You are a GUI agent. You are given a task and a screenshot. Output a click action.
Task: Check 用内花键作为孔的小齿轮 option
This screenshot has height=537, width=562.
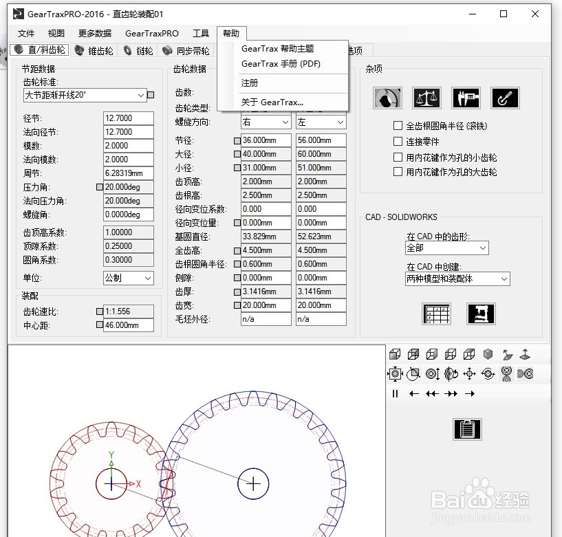pyautogui.click(x=398, y=157)
